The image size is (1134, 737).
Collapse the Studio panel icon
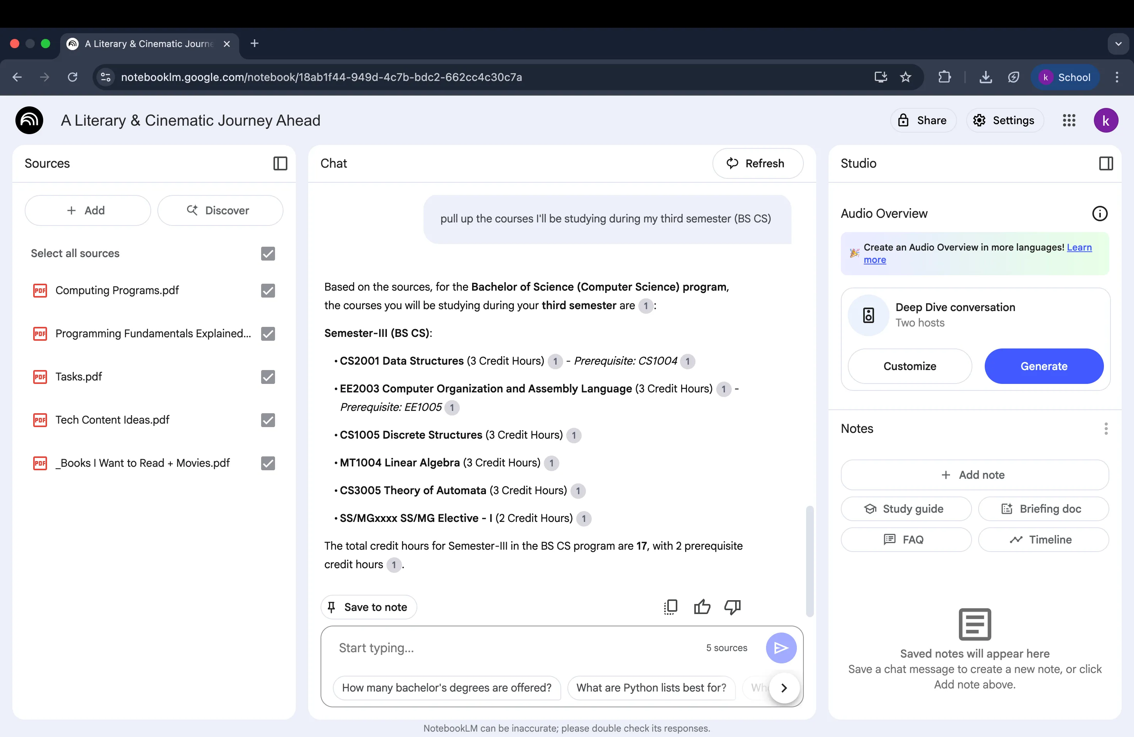tap(1105, 163)
